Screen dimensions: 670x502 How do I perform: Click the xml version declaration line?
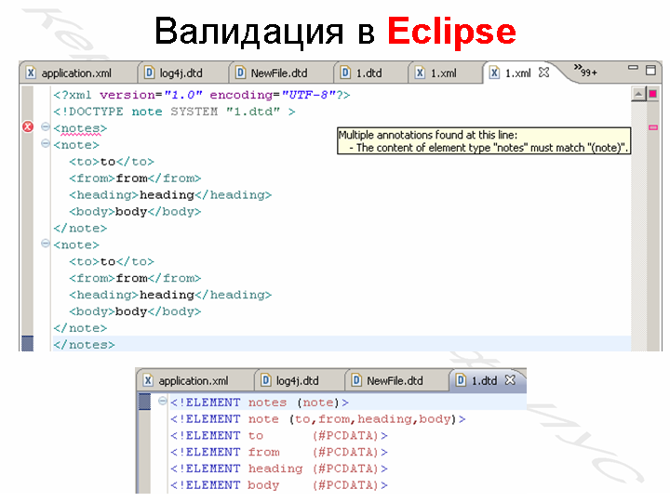coord(202,95)
